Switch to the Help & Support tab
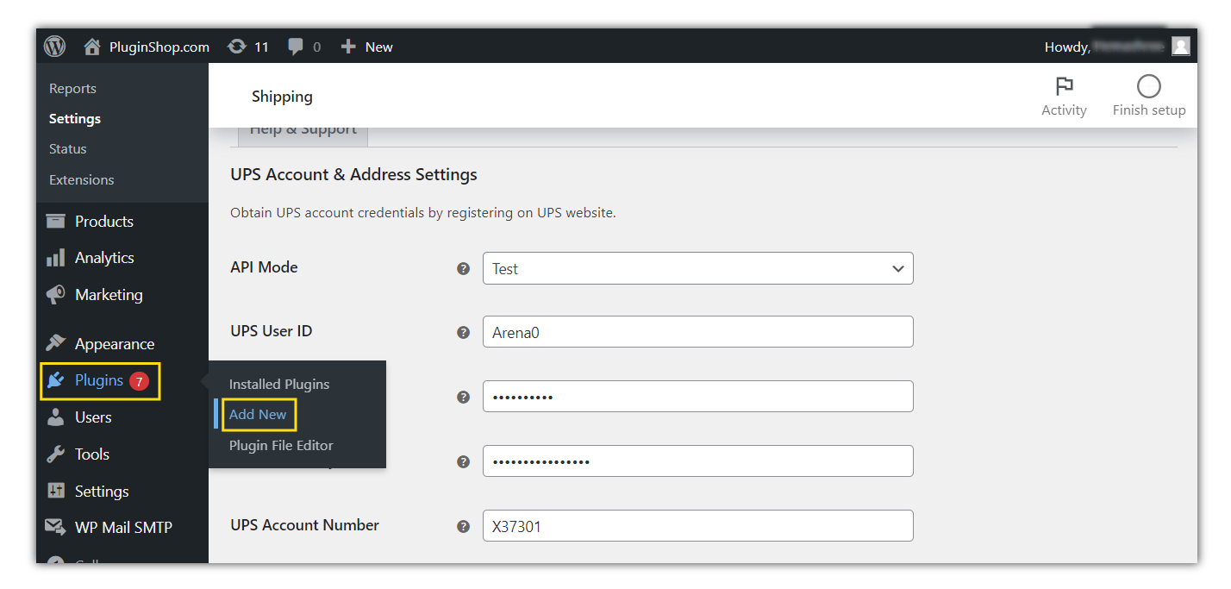Viewport: 1231px width, 589px height. tap(303, 132)
